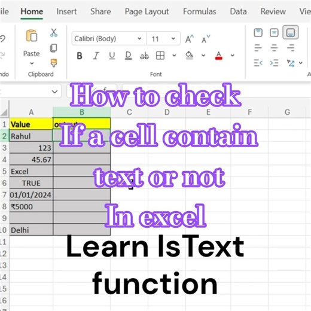Open the Borders dropdown arrow
The image size is (311, 311).
pyautogui.click(x=174, y=56)
